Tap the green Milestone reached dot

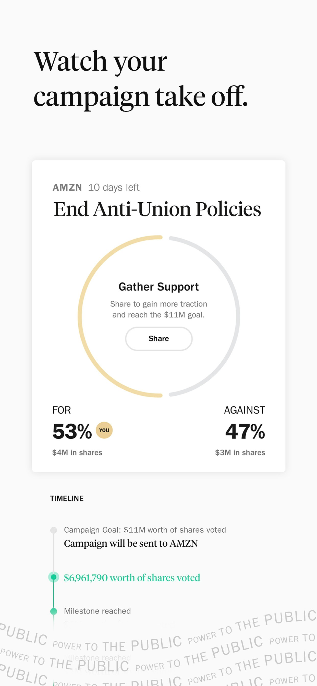[x=54, y=611]
